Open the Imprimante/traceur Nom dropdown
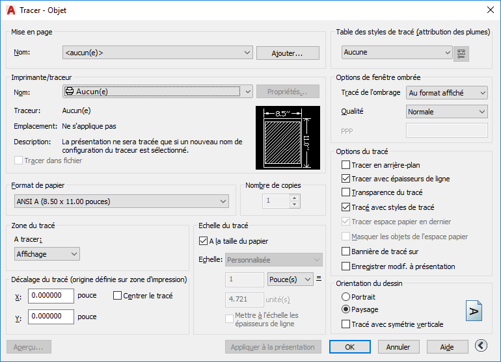The width and height of the screenshot is (501, 362). (x=157, y=92)
